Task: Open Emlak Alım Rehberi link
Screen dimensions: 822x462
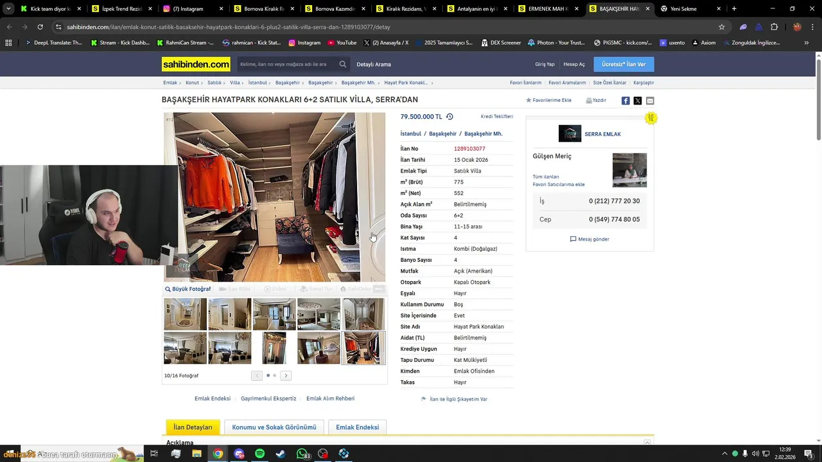Action: pyautogui.click(x=330, y=398)
